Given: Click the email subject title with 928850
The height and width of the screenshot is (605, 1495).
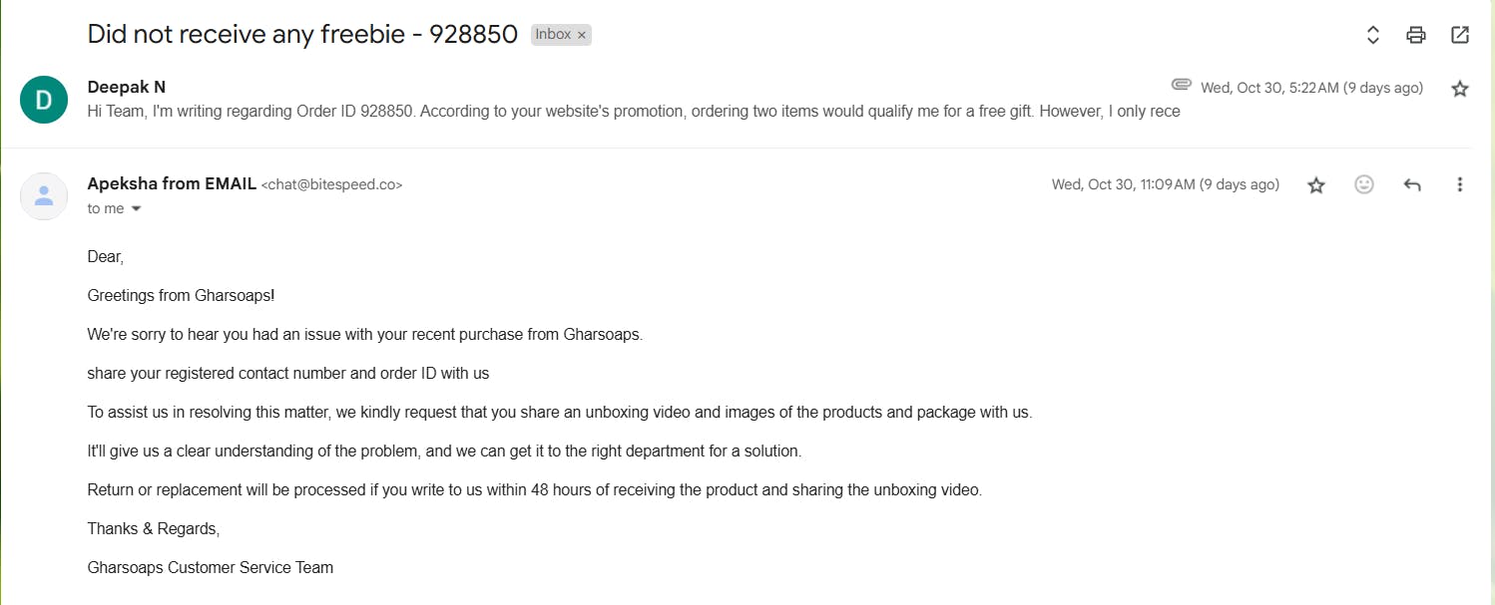Looking at the screenshot, I should coord(302,34).
